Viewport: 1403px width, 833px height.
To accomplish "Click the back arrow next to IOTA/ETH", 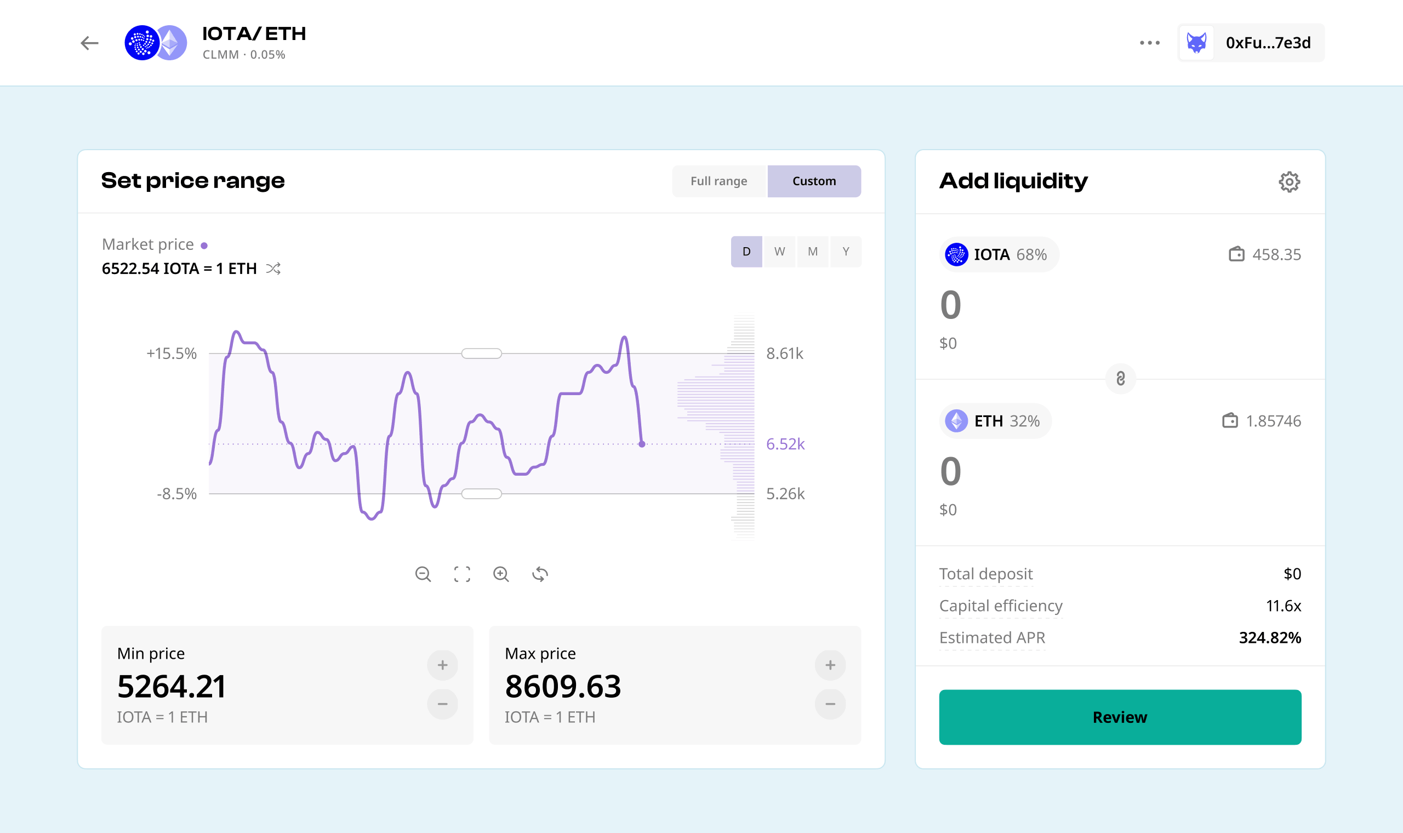I will coord(89,43).
